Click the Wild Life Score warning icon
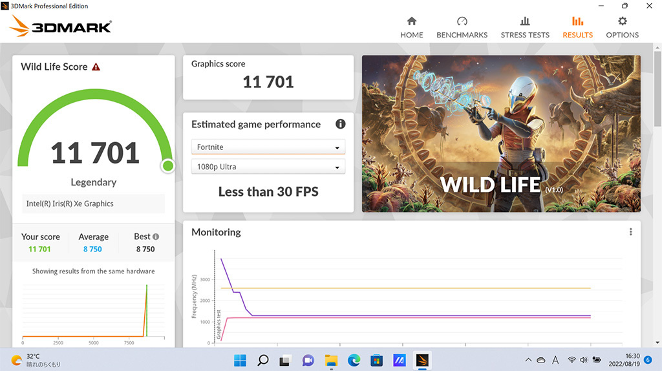This screenshot has height=371, width=662. [96, 67]
